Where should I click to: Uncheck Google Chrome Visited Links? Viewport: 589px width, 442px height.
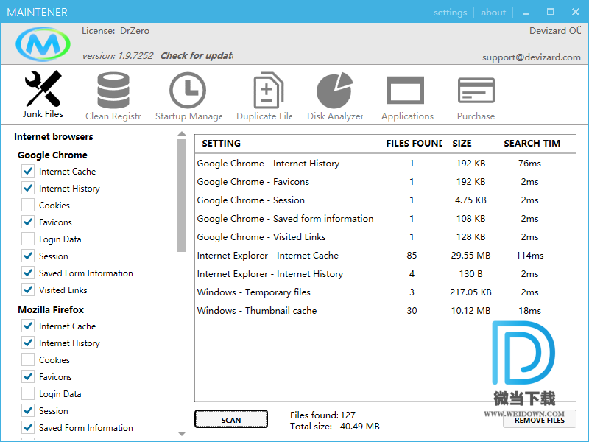(x=28, y=290)
